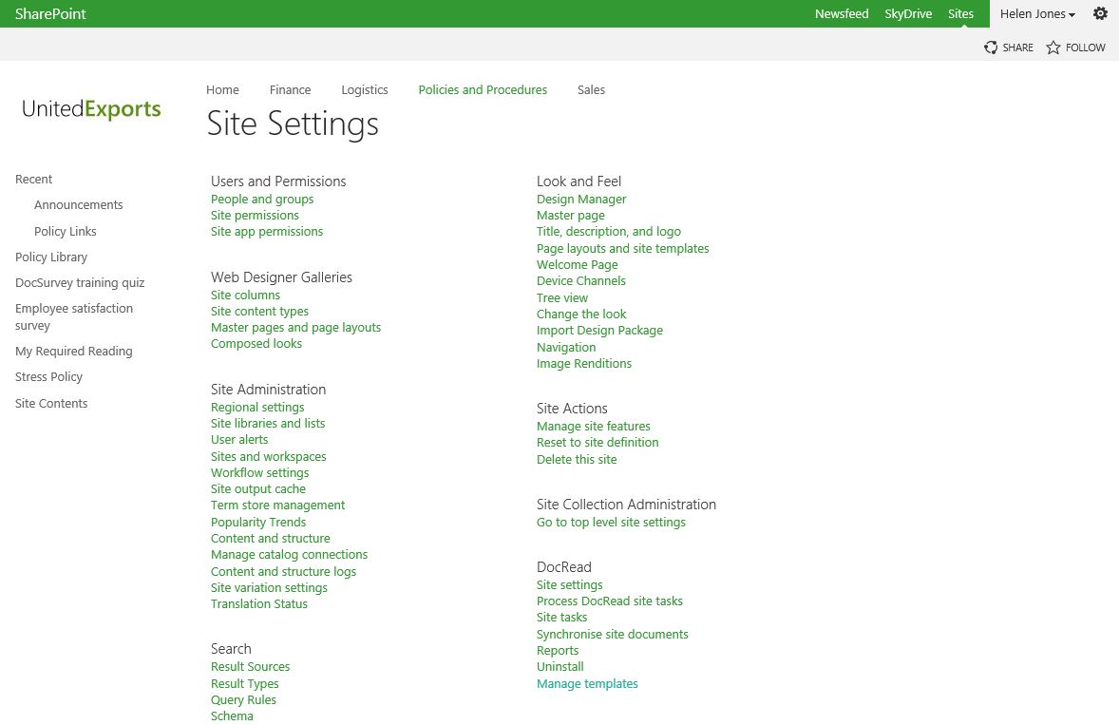
Task: Open the People and groups link
Action: [x=262, y=200]
